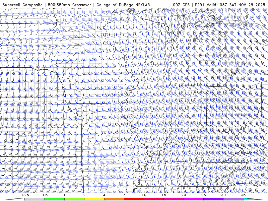Select the gray 0.25–0.5 color segment
This screenshot has height=201, width=268.
pyautogui.click(x=35, y=199)
